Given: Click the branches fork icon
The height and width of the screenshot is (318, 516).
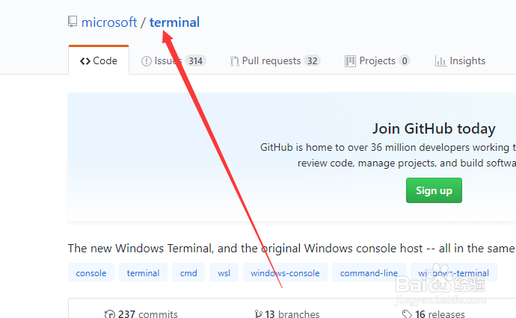Looking at the screenshot, I should (259, 314).
